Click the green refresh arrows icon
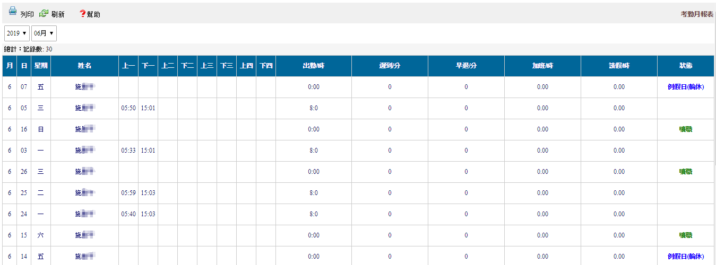The width and height of the screenshot is (716, 265). click(x=44, y=13)
